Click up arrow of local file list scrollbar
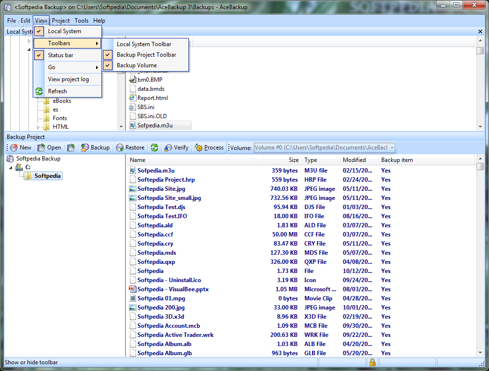The width and height of the screenshot is (489, 371). pyautogui.click(x=480, y=40)
